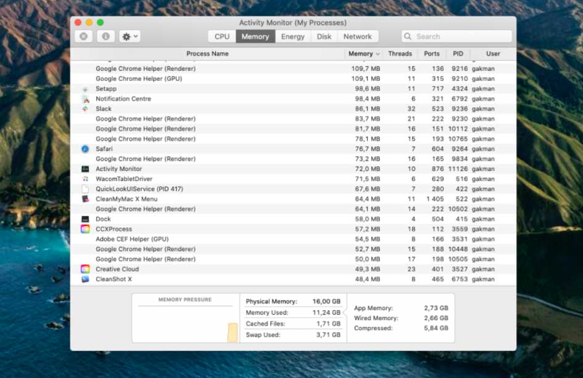Select the Activity Monitor process name
Screen dimensions: 583x378
tap(118, 169)
